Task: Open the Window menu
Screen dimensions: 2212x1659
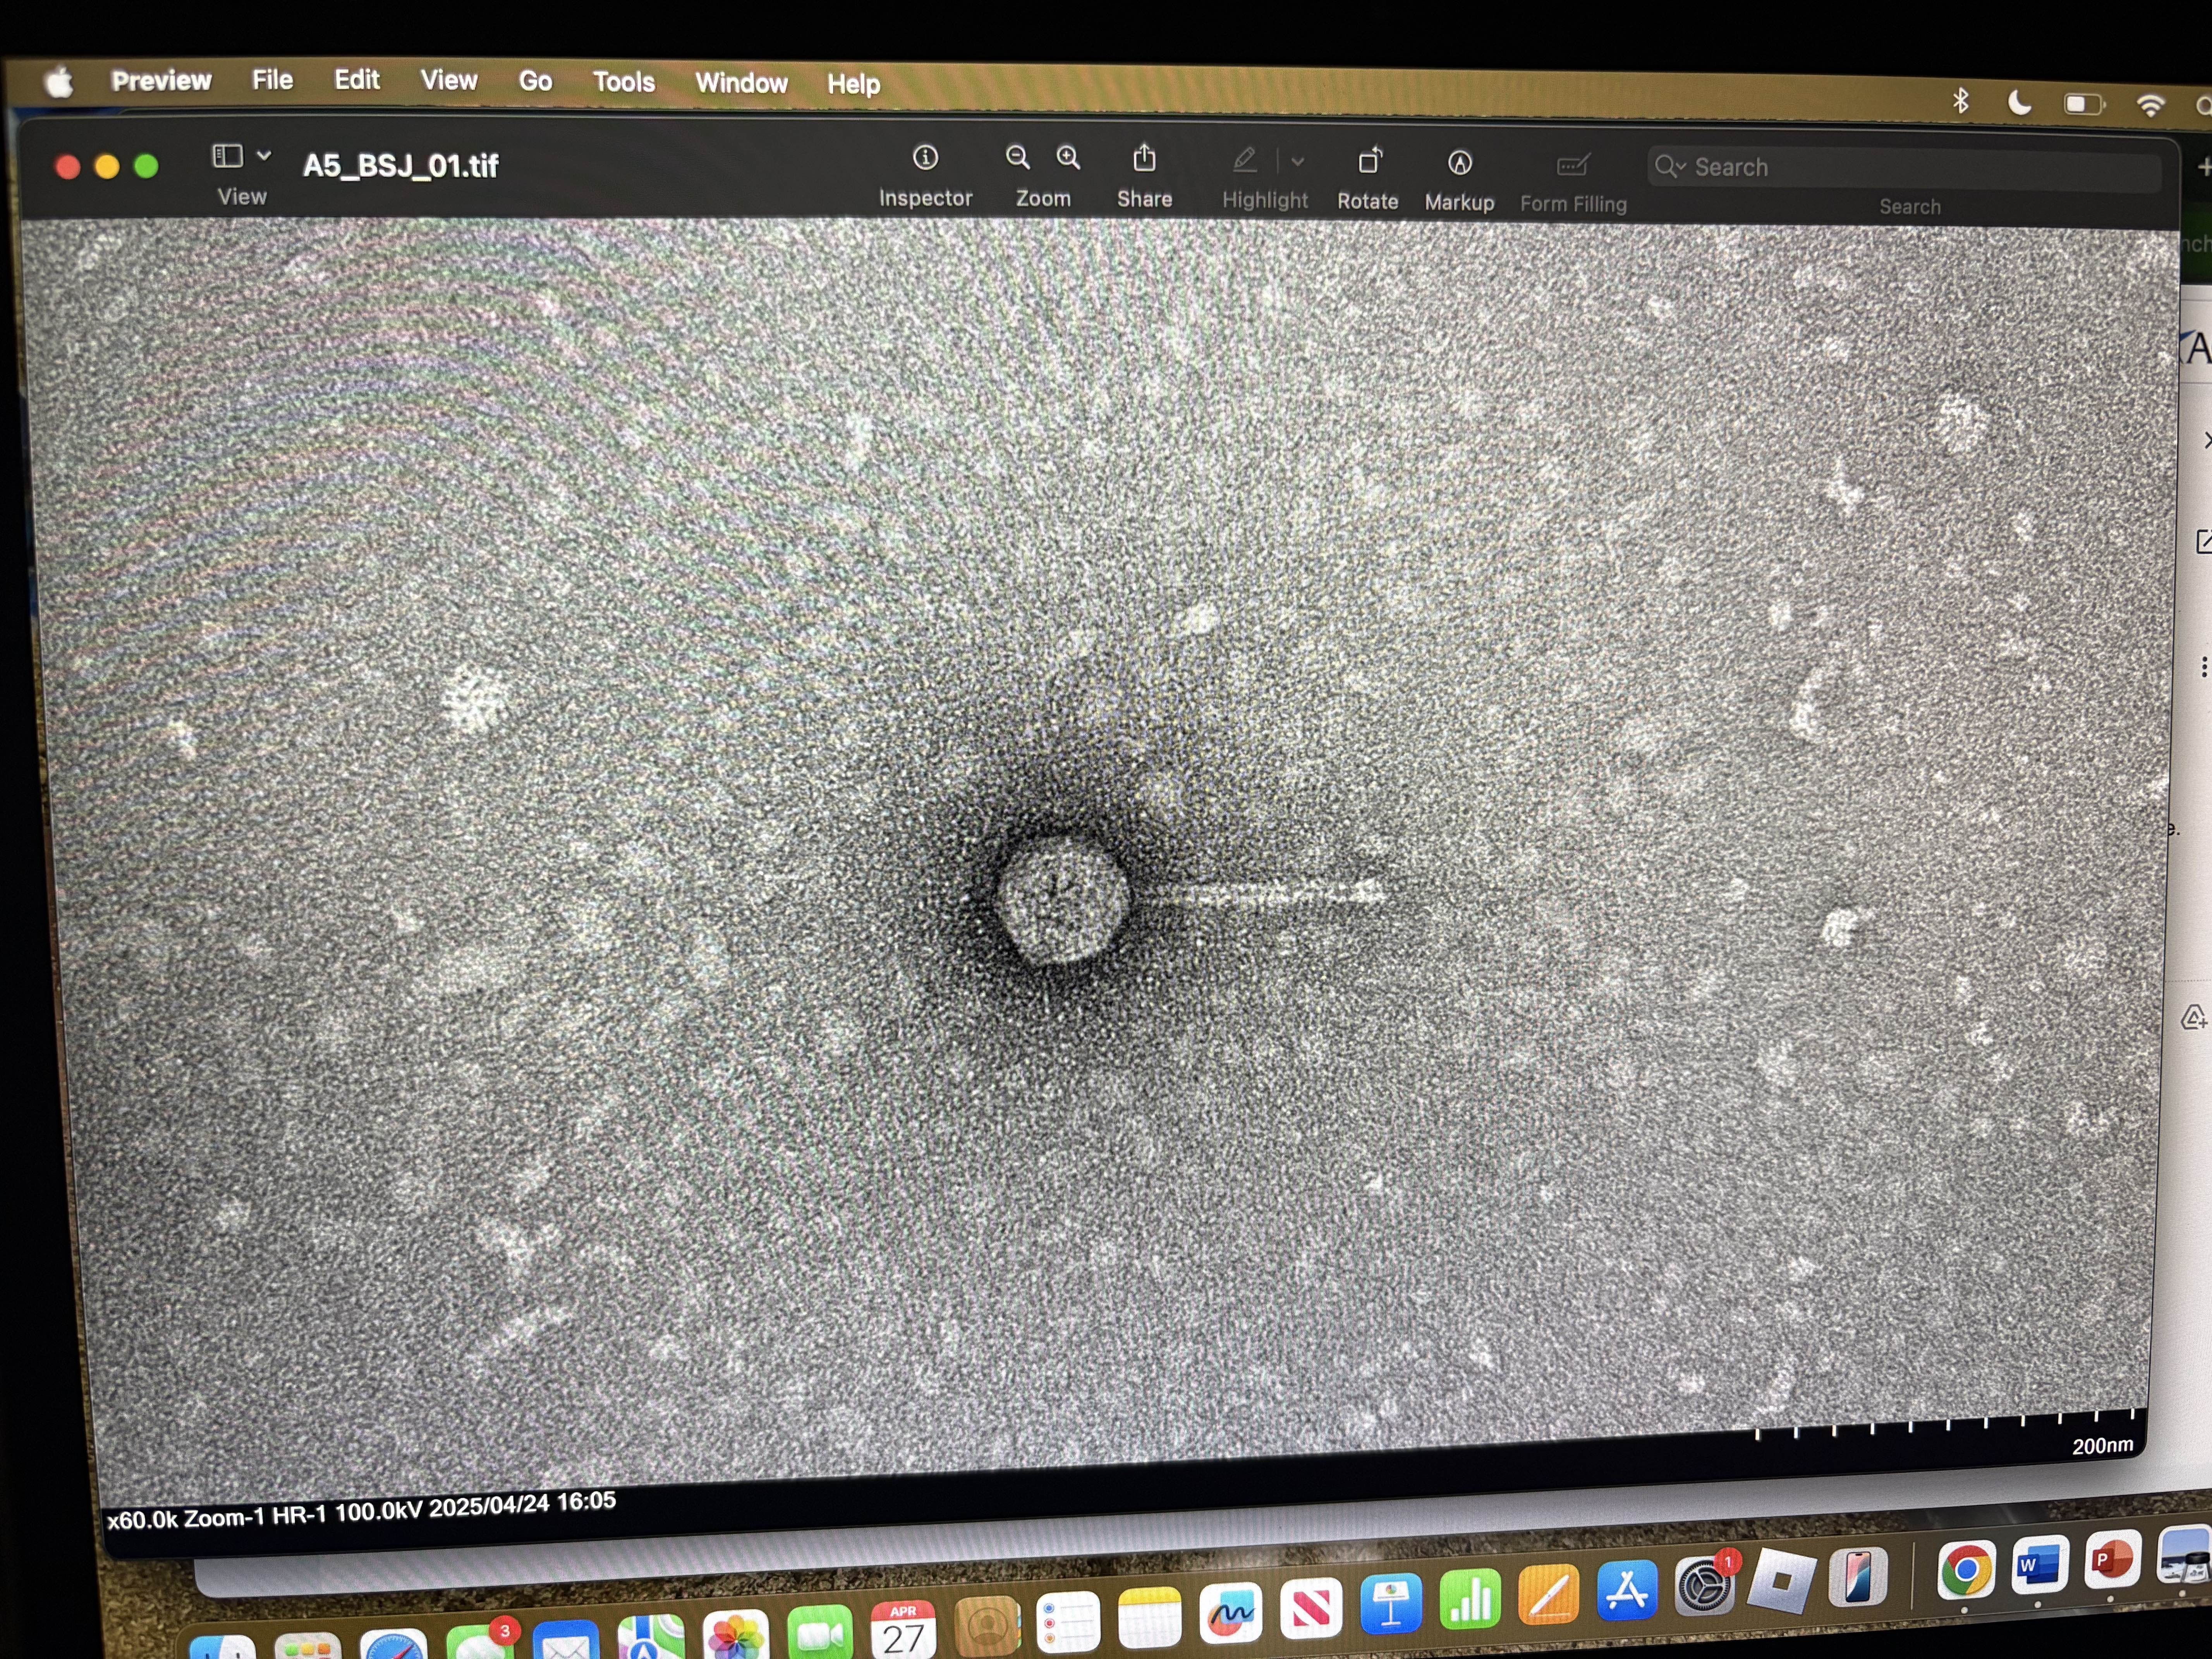Action: point(741,83)
